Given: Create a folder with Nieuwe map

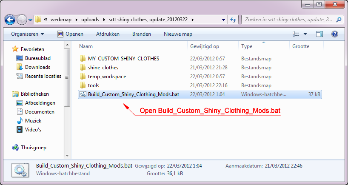Looking at the screenshot, I should [x=178, y=34].
